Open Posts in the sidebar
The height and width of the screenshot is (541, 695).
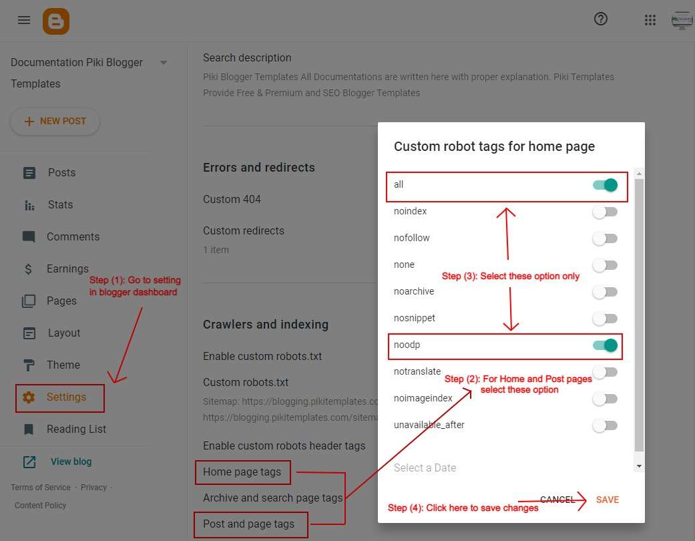point(61,173)
